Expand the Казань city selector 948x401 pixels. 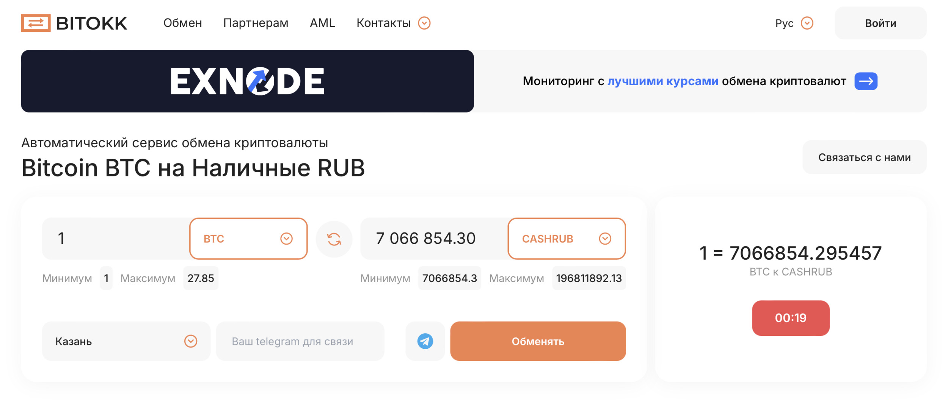126,341
